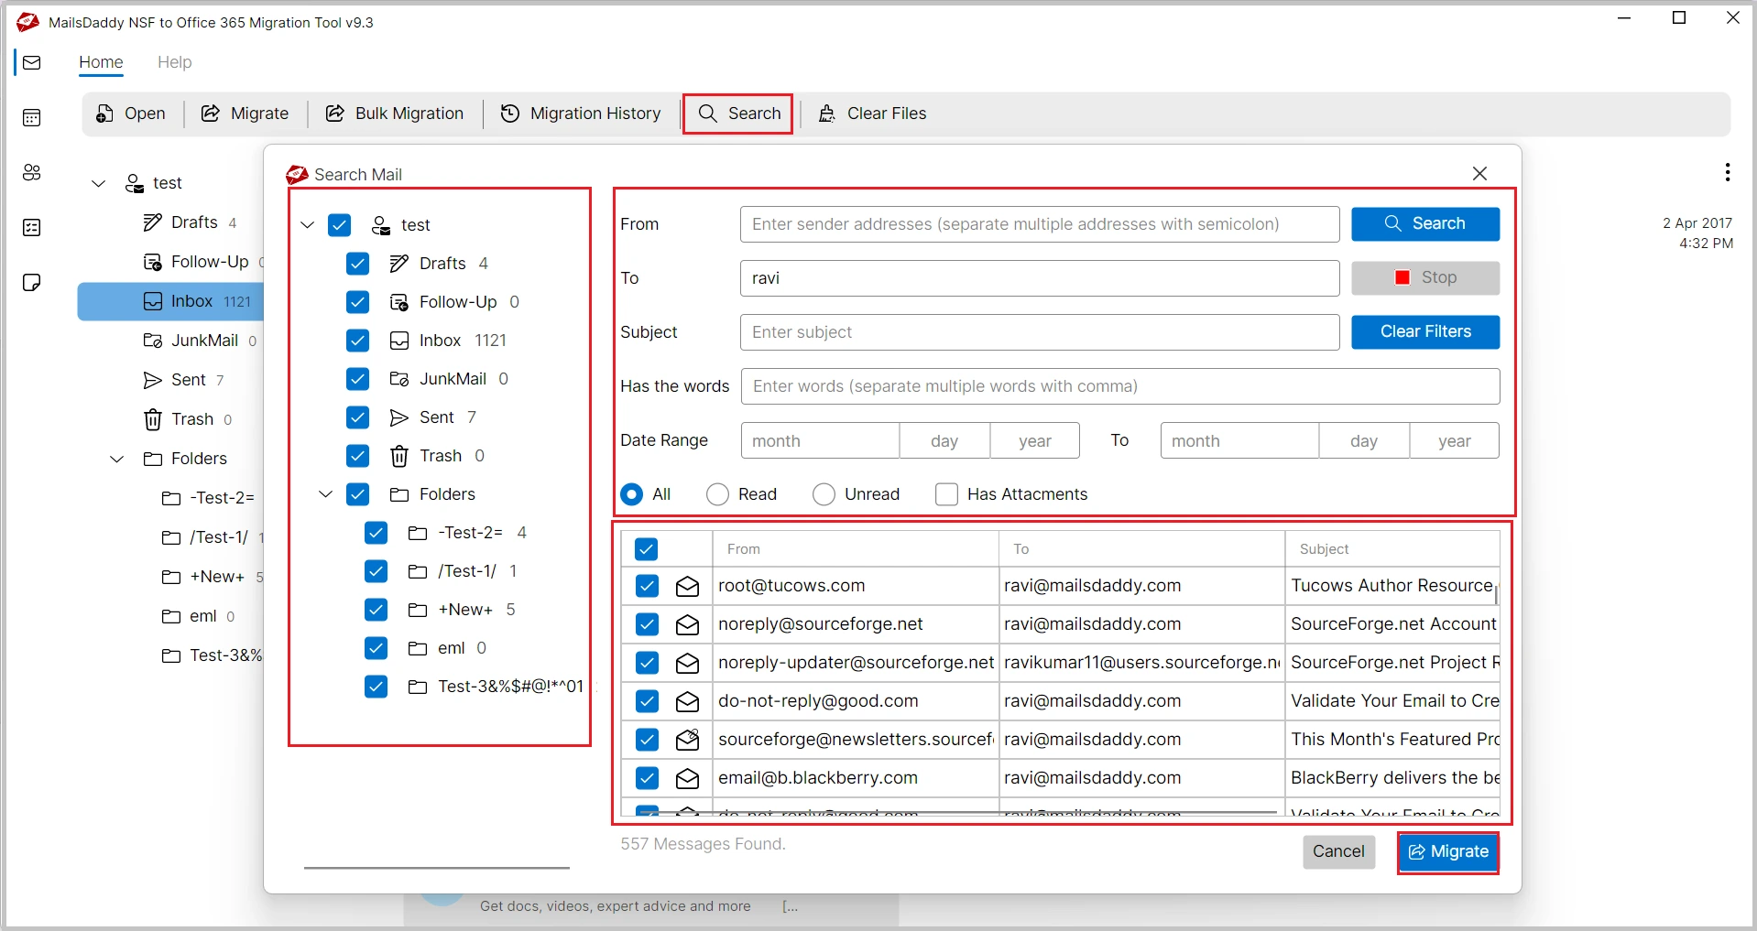Collapse the Folders node in Search Mail tree
This screenshot has height=931, width=1757.
[x=325, y=494]
